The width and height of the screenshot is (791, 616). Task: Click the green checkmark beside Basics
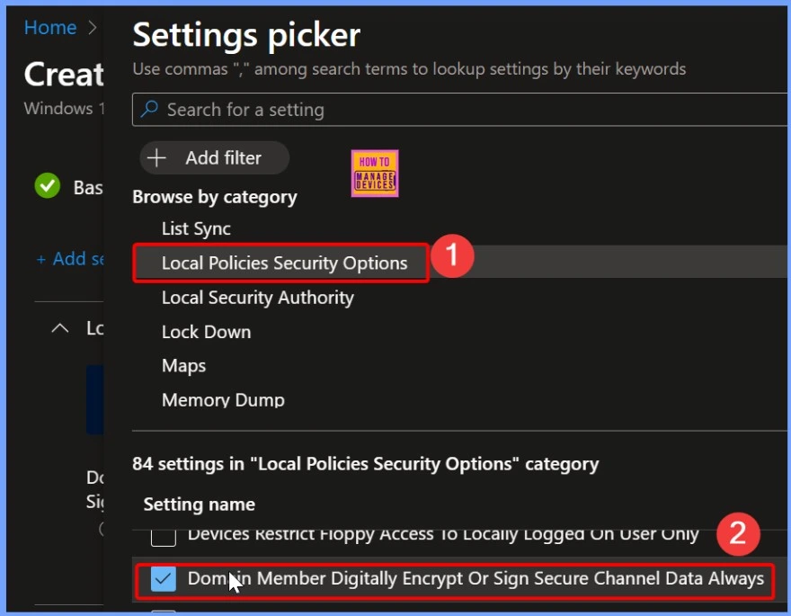point(48,187)
